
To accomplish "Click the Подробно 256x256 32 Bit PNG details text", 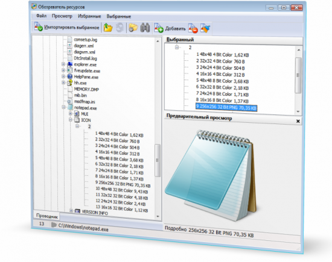I will point(209,231).
